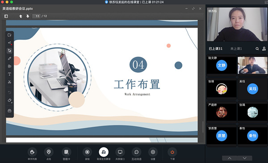The width and height of the screenshot is (268, 163).
Task: Switch to the 未上课1 tab
Action: point(236,49)
